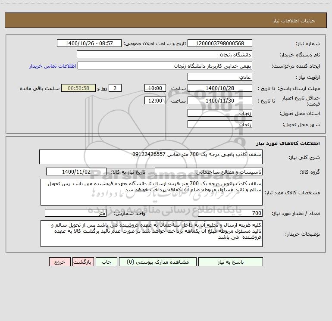332x321 pixels.
Task: Click the پاسخ به نیاز button
Action: click(x=231, y=262)
